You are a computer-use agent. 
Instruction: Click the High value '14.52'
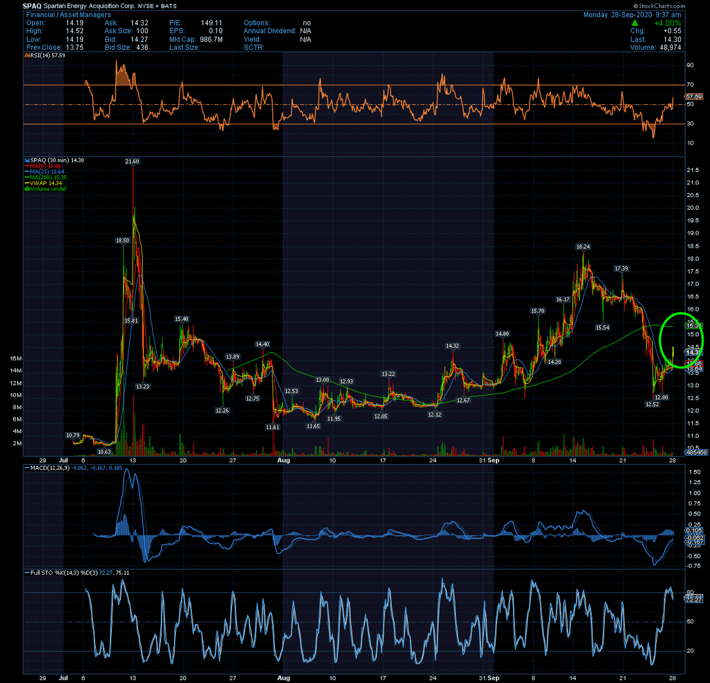(75, 31)
